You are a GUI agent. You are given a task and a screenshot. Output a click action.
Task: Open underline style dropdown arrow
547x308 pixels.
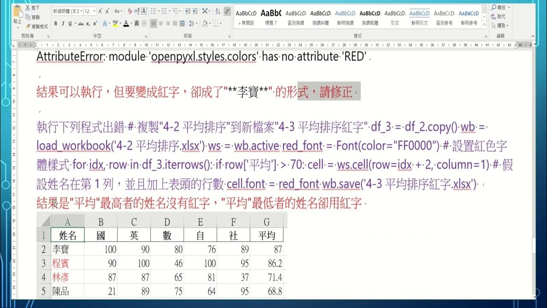tap(75, 24)
